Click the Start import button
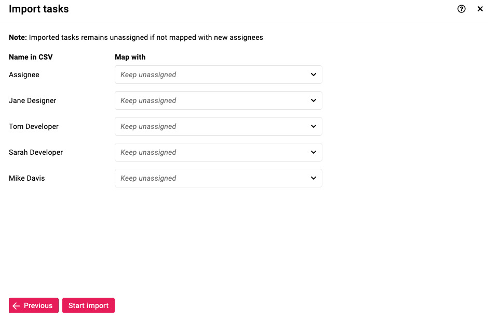This screenshot has width=488, height=321. 88,305
